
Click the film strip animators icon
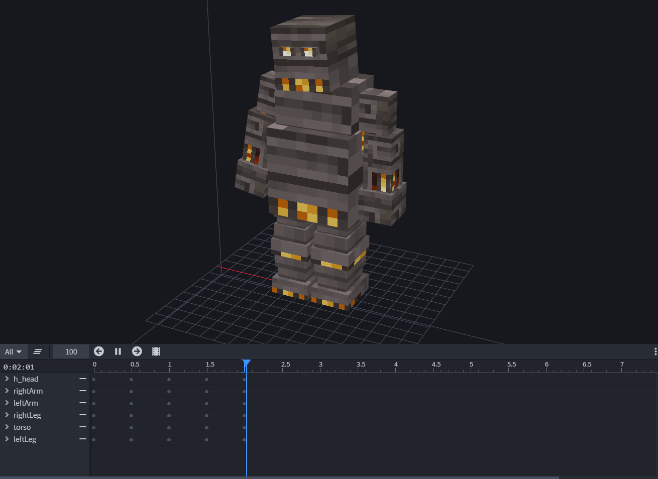156,351
